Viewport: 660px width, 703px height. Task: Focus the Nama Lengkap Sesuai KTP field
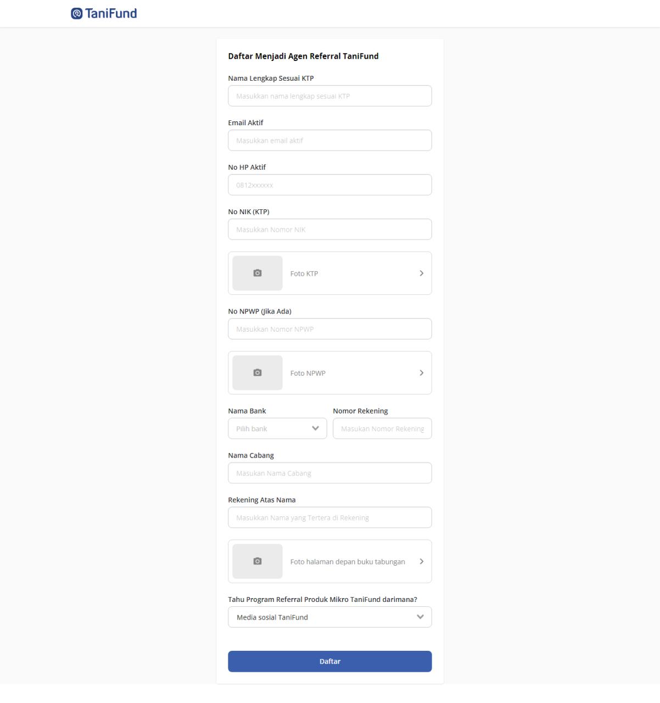(329, 96)
